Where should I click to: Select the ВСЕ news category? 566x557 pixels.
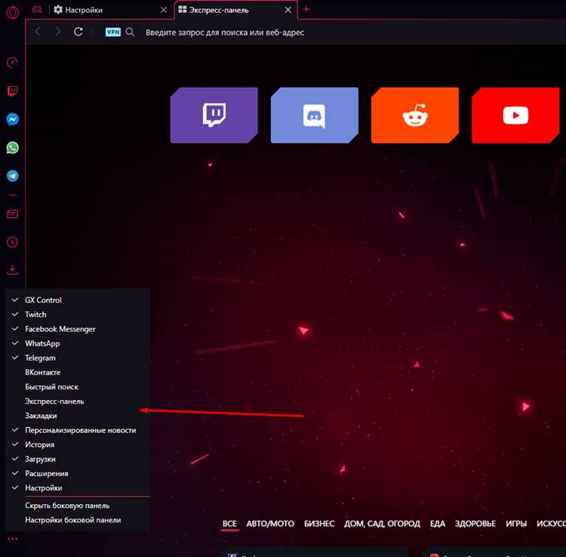pos(229,524)
